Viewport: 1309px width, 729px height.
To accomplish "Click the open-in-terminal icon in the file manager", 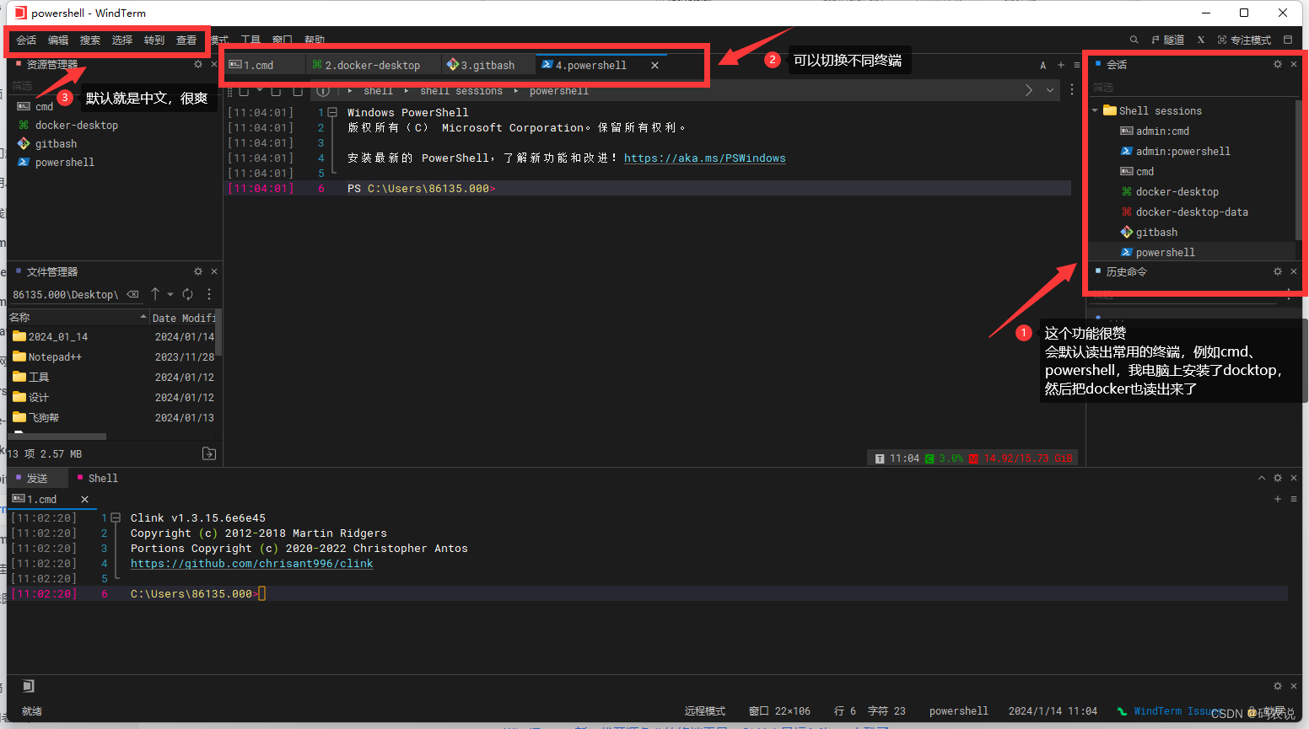I will click(209, 454).
